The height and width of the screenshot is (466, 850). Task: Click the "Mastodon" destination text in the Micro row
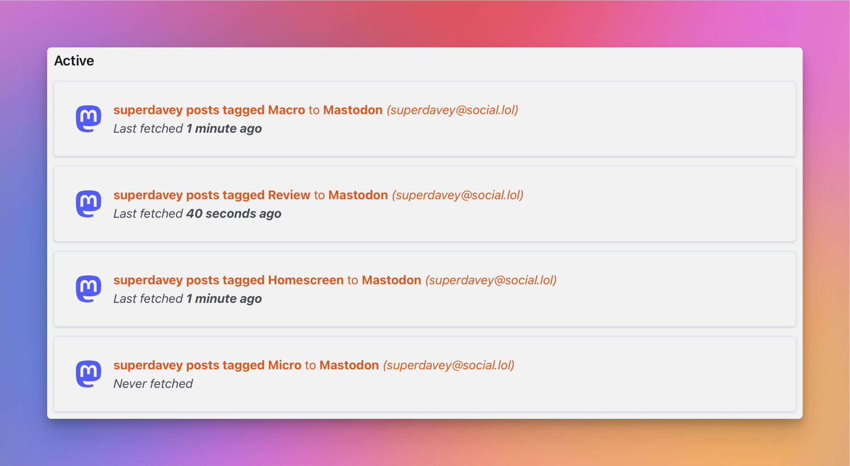(348, 365)
